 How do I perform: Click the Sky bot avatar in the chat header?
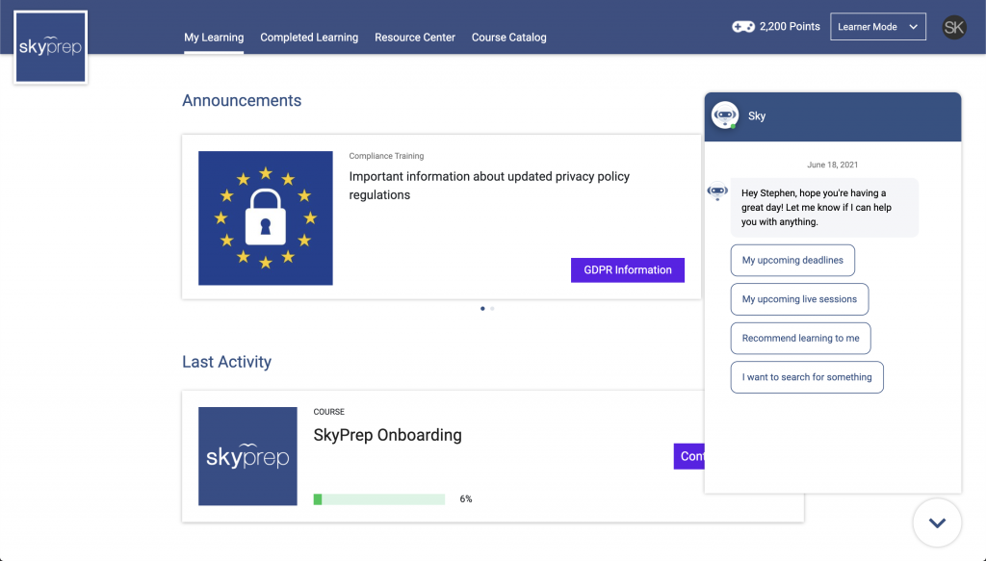(724, 115)
